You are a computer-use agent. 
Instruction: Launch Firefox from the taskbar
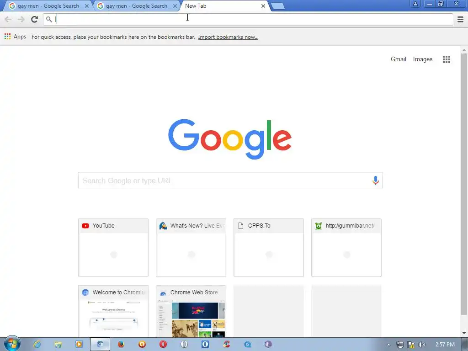[121, 344]
